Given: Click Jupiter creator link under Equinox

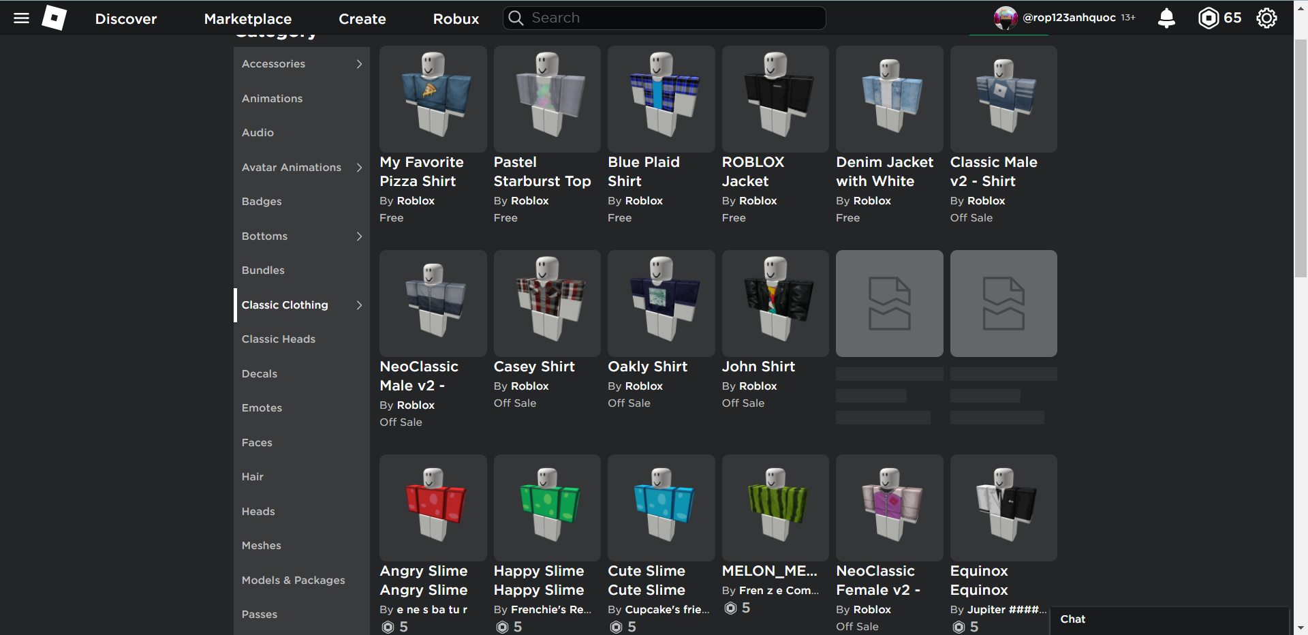Looking at the screenshot, I should coord(1007,610).
